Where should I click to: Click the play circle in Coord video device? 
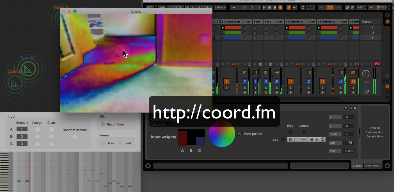(290, 131)
